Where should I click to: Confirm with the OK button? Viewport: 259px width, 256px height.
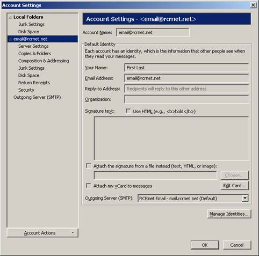(x=205, y=245)
